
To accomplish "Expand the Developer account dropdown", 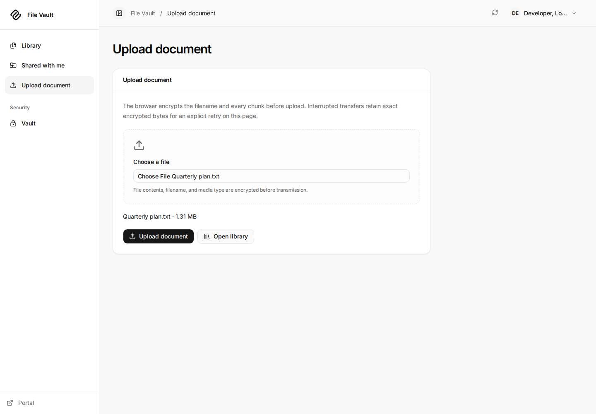I will pyautogui.click(x=544, y=13).
